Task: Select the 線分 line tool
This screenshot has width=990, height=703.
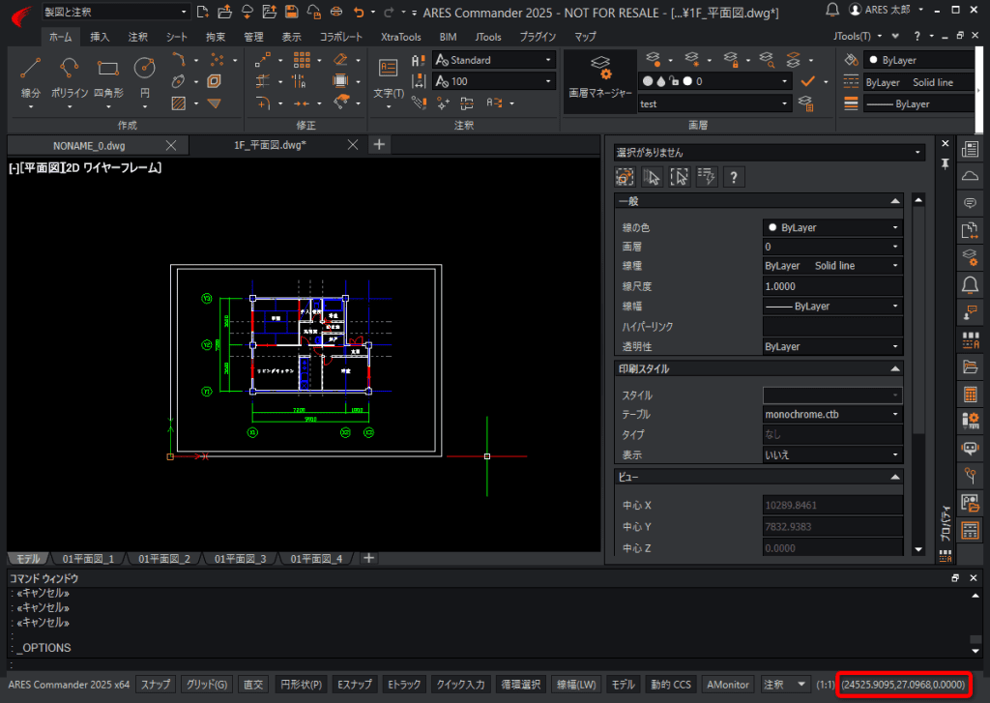Action: (30, 75)
